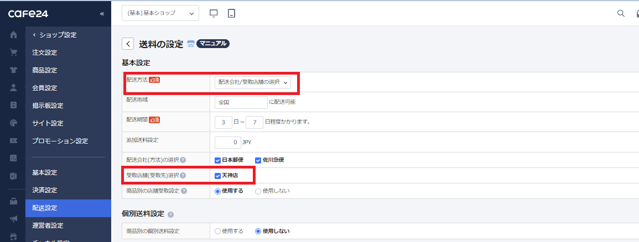Select 使用しない for 商品別の店舗受取設定
The height and width of the screenshot is (242, 639).
tap(258, 191)
